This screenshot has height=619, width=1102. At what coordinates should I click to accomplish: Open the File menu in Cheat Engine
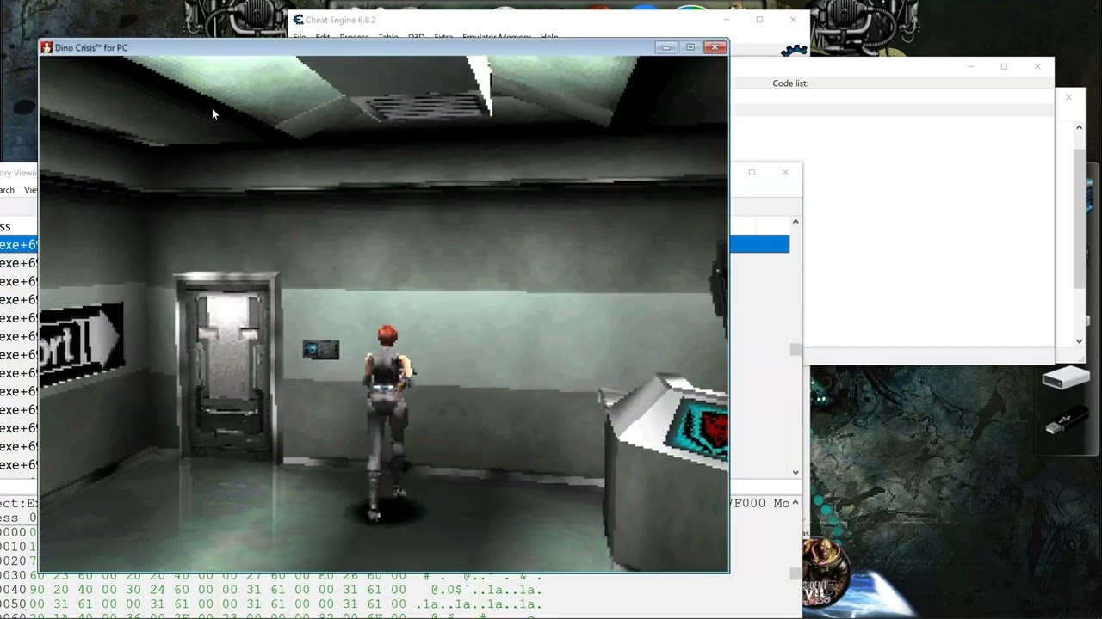point(300,37)
